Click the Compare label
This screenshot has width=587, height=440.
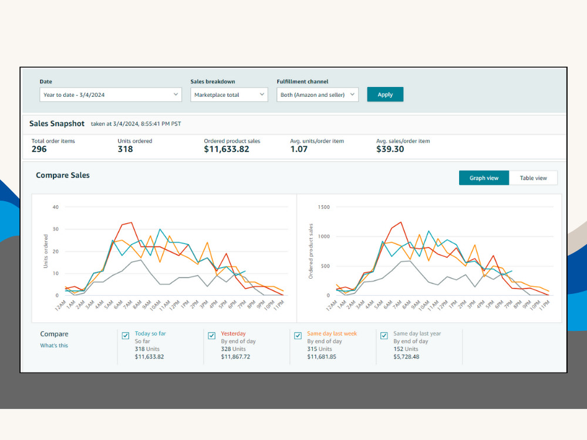click(54, 334)
